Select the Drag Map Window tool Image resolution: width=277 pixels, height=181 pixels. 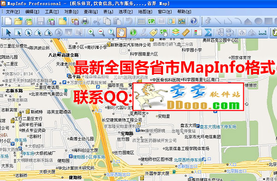pos(163,32)
